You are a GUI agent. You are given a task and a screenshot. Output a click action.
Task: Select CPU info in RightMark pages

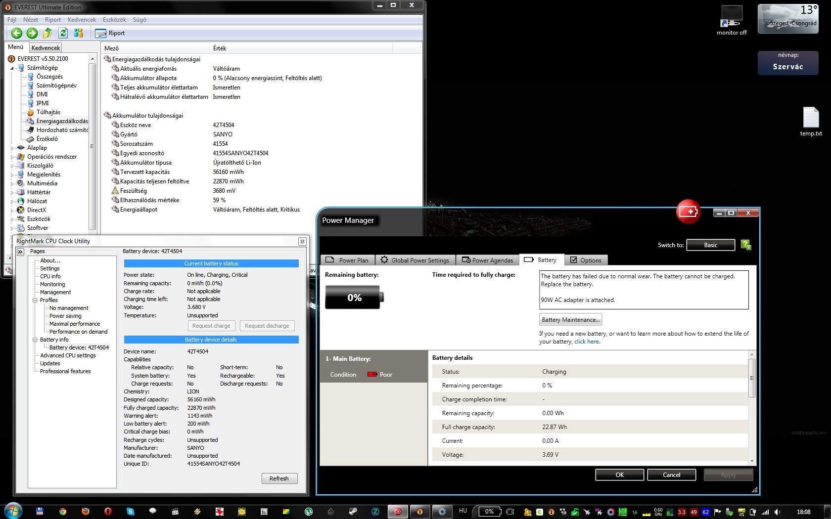pos(50,276)
